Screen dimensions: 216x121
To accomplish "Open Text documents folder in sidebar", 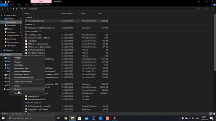I will coord(13,42).
